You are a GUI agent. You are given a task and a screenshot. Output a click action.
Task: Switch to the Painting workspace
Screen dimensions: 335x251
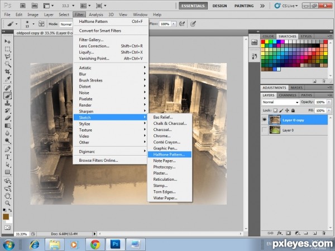point(244,6)
